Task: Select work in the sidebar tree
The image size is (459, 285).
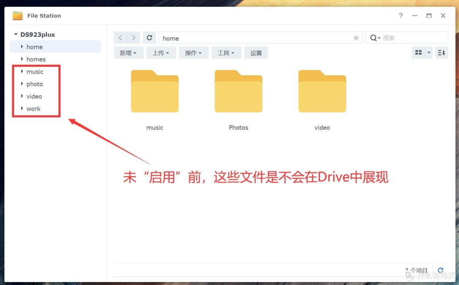Action: [34, 108]
